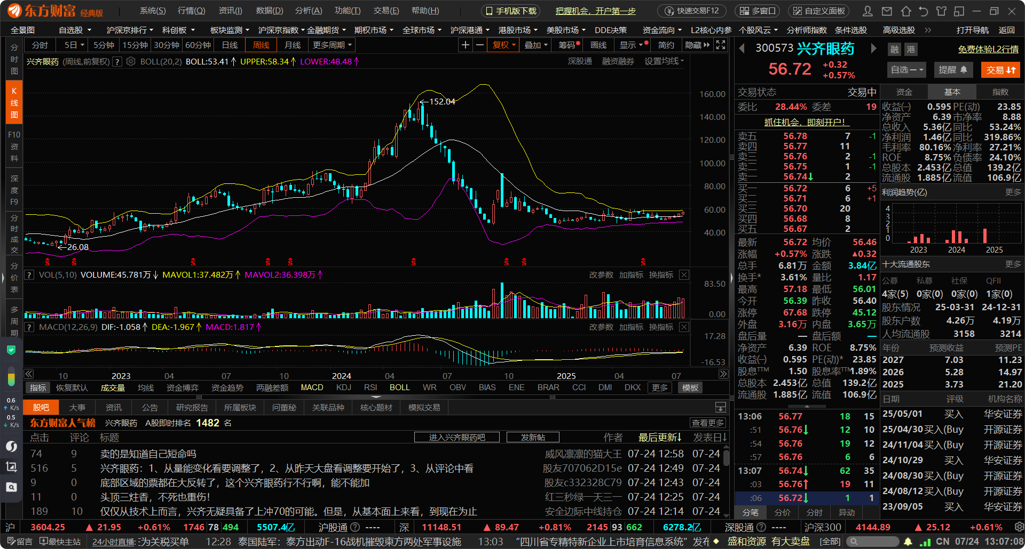Expand the chart to fullscreen

tap(721, 45)
